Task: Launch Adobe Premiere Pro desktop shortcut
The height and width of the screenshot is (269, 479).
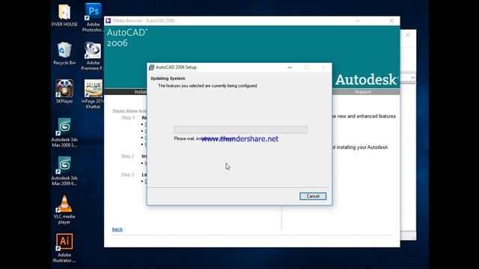Action: click(93, 56)
